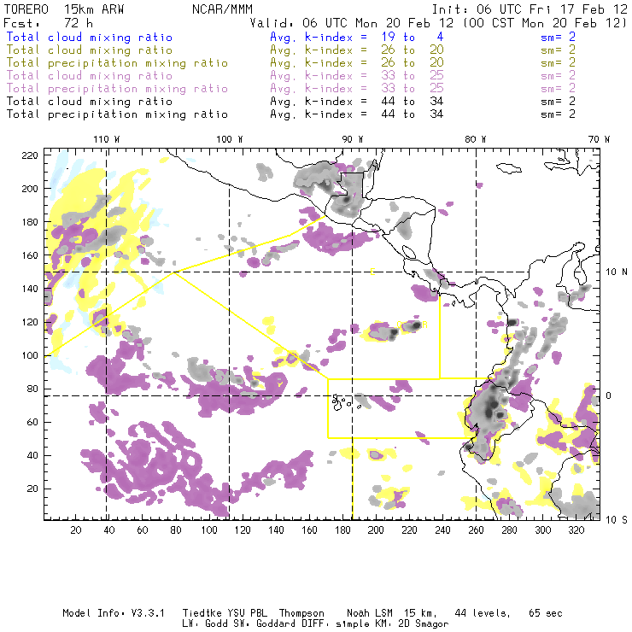632x632 pixels.
Task: Click the '10 N' latitude label
Action: 617,272
